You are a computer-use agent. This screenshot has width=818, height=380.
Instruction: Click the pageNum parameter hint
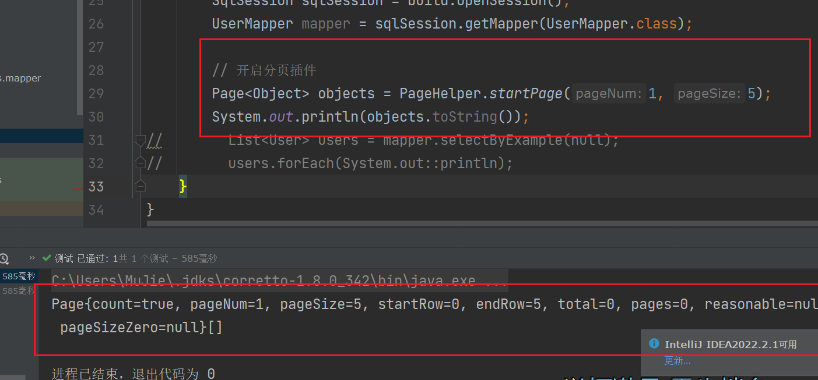[x=609, y=94]
